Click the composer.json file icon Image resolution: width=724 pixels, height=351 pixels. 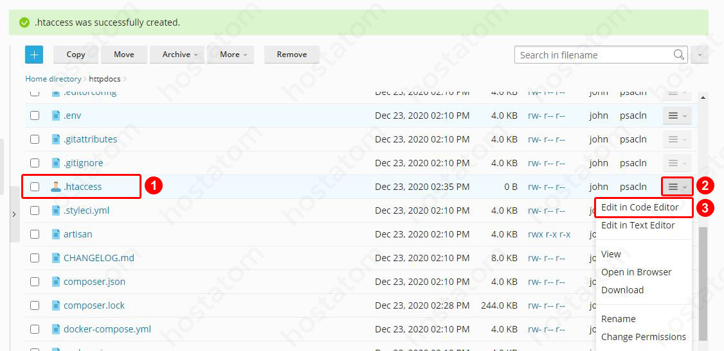pyautogui.click(x=56, y=282)
